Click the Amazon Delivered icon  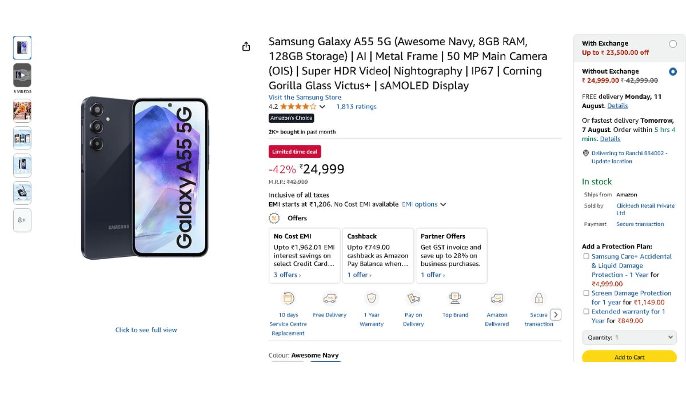click(x=497, y=298)
